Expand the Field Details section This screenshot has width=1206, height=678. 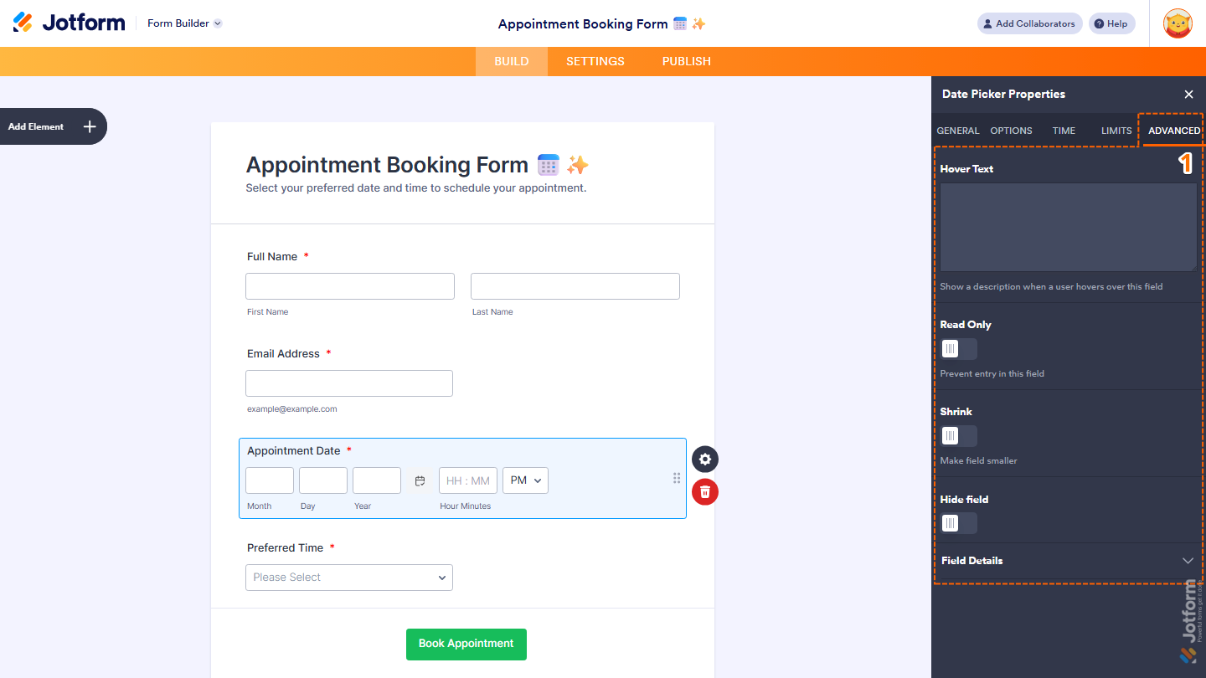(1068, 561)
